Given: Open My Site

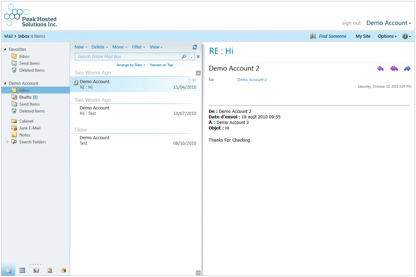Looking at the screenshot, I should click(363, 36).
